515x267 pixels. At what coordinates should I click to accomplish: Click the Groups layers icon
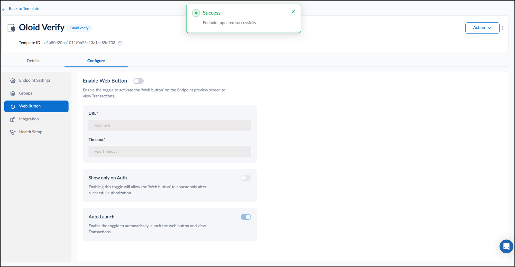[x=13, y=94]
